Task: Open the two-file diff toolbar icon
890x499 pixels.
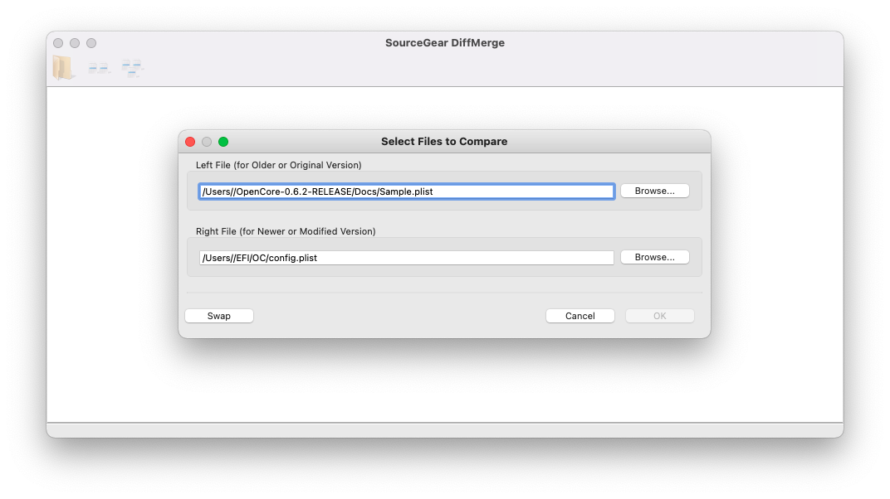Action: [x=99, y=69]
